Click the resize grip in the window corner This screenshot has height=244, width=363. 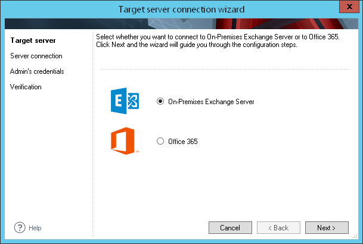pos(355,236)
